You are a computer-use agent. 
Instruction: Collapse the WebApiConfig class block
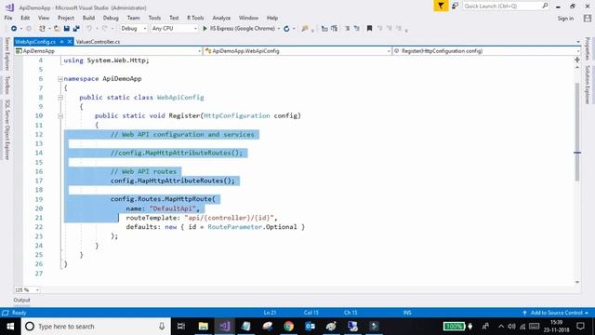[60, 98]
